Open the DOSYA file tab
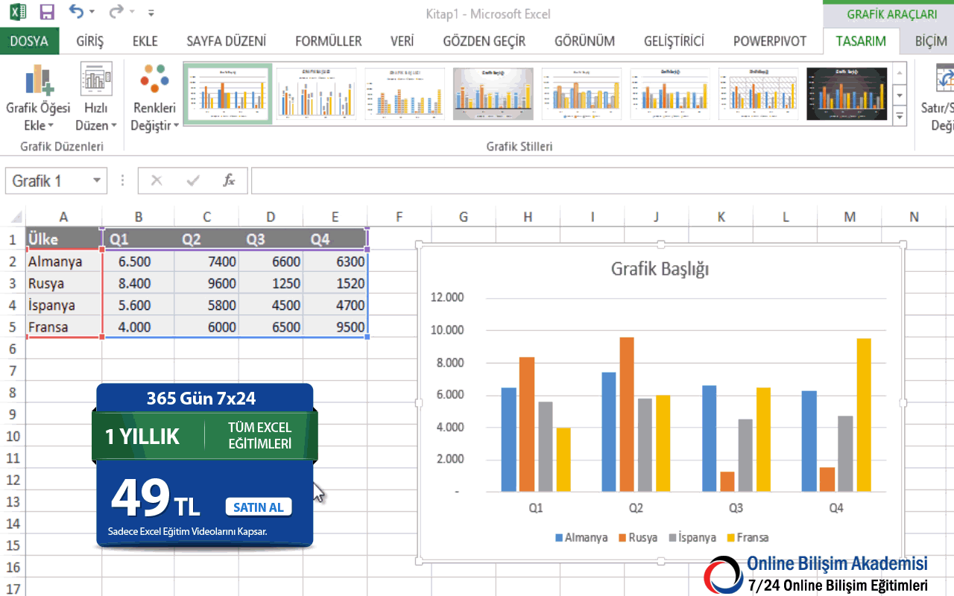This screenshot has width=954, height=596. pyautogui.click(x=29, y=41)
